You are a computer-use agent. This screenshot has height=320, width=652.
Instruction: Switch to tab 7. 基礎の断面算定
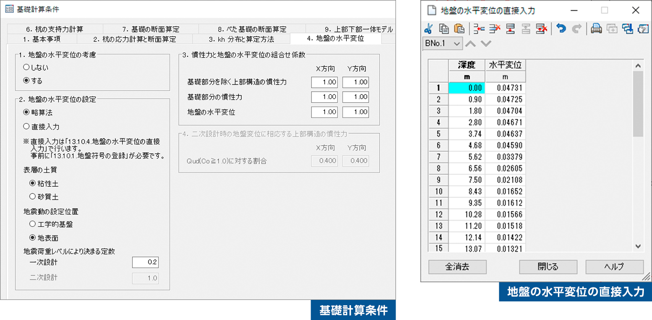tap(150, 29)
